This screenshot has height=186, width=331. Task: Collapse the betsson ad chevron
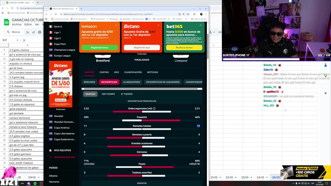[116, 25]
